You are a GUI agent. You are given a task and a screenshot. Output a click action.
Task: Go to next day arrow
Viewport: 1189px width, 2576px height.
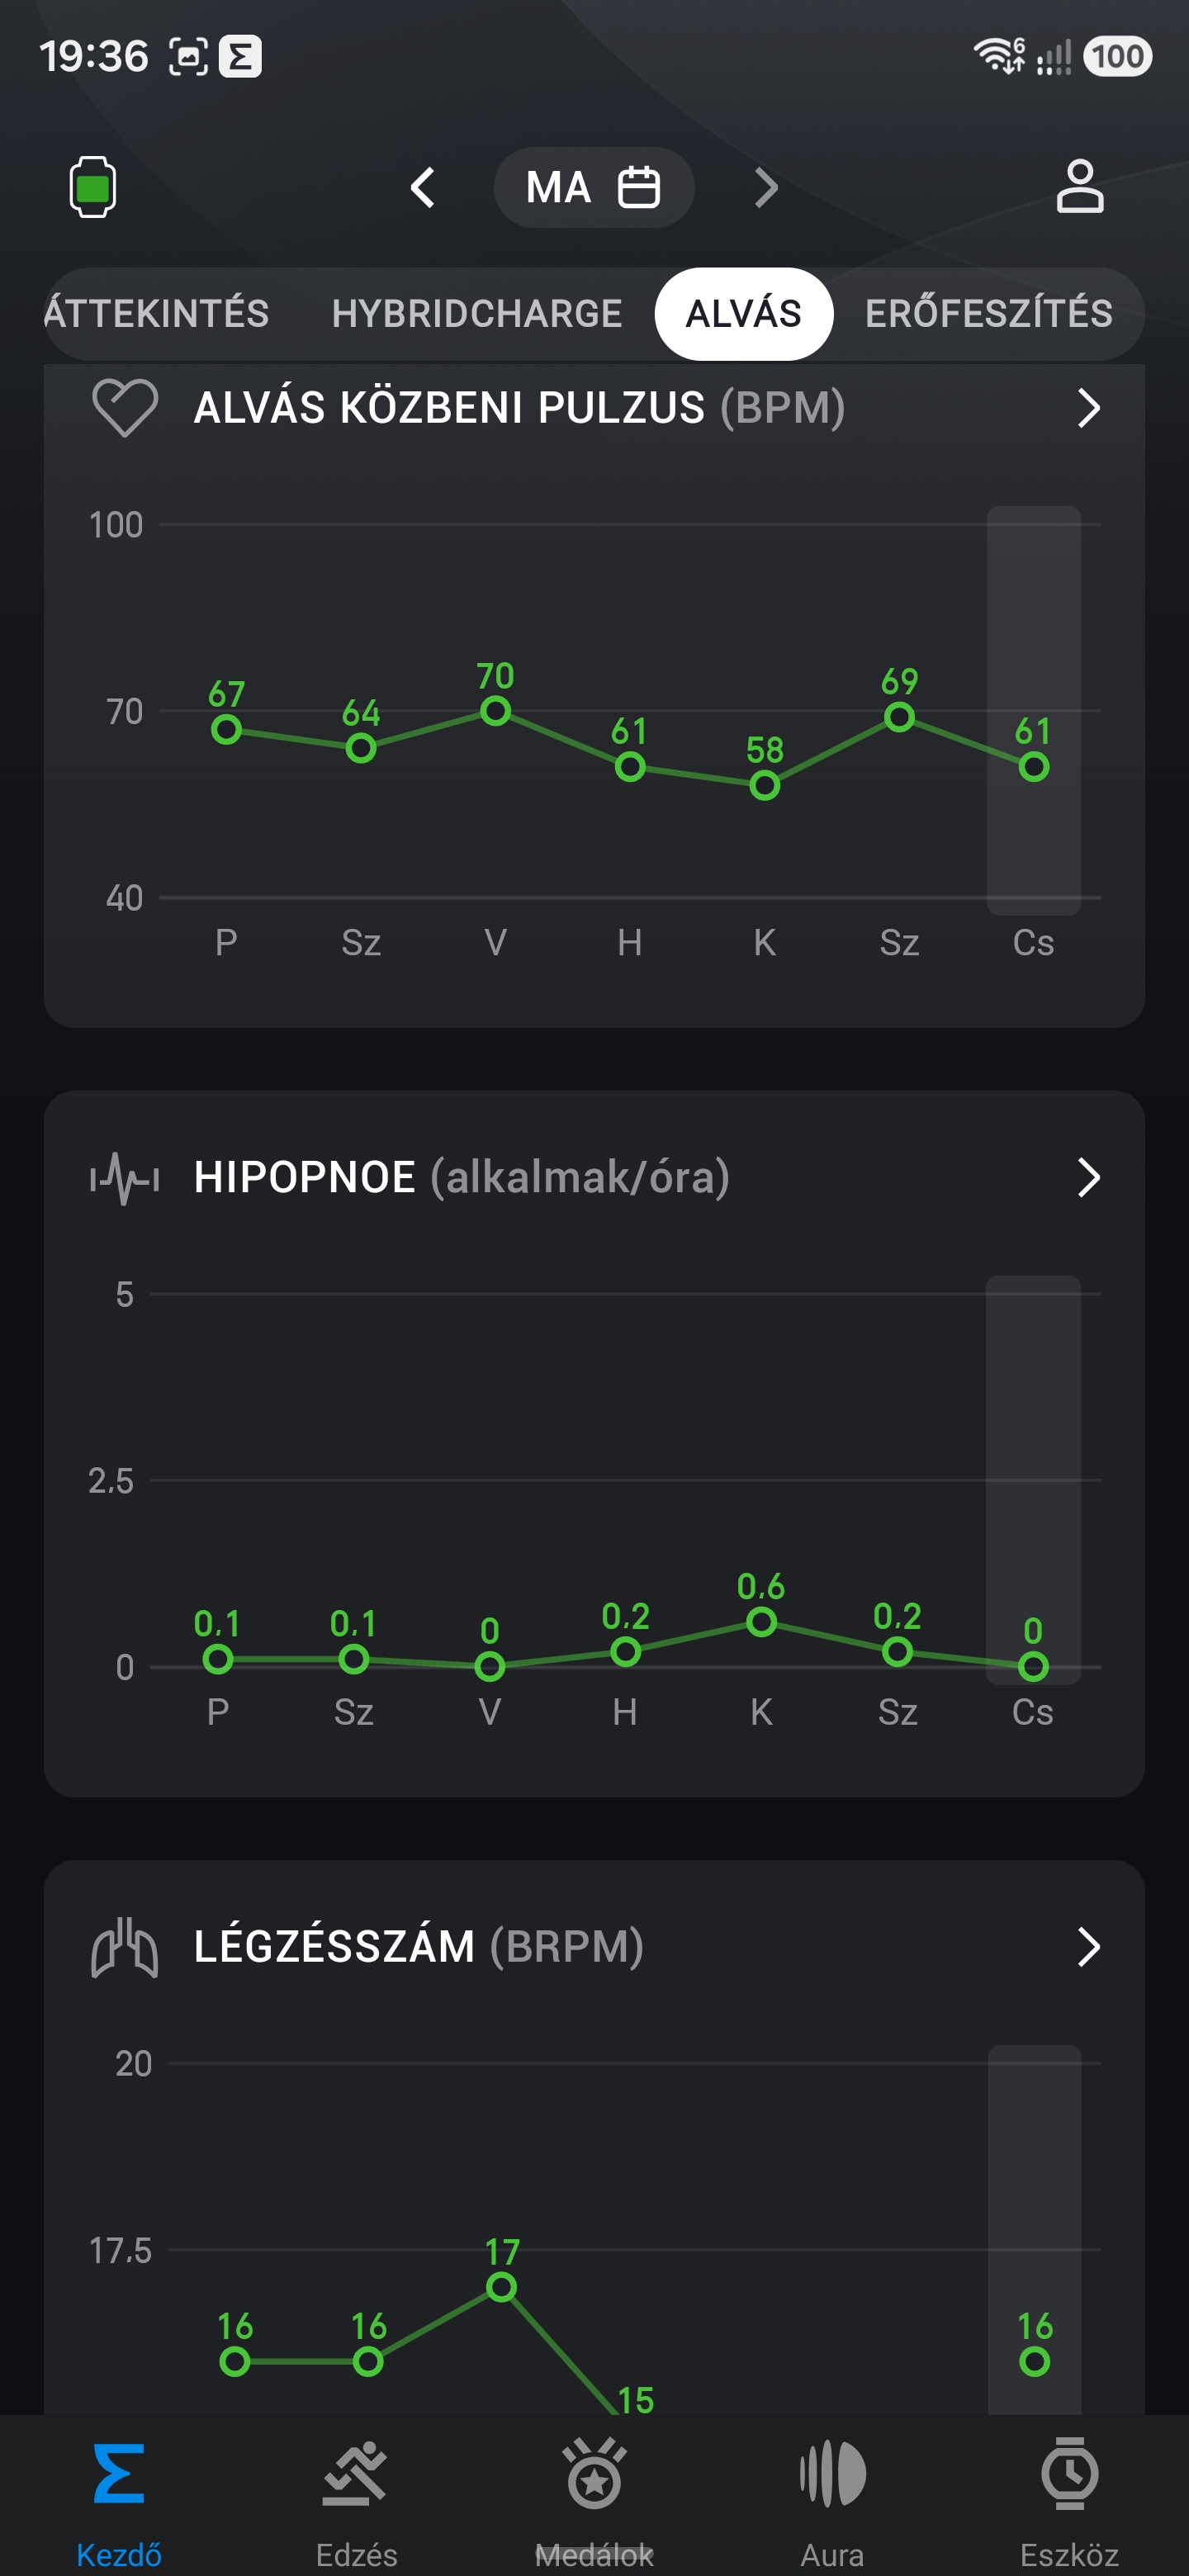click(x=766, y=187)
